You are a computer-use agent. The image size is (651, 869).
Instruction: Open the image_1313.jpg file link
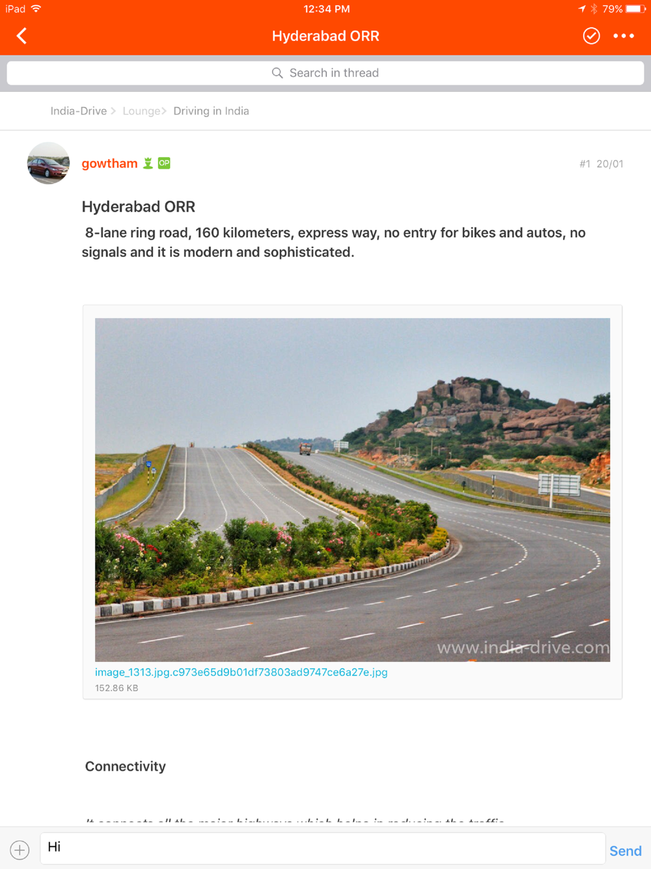point(242,672)
